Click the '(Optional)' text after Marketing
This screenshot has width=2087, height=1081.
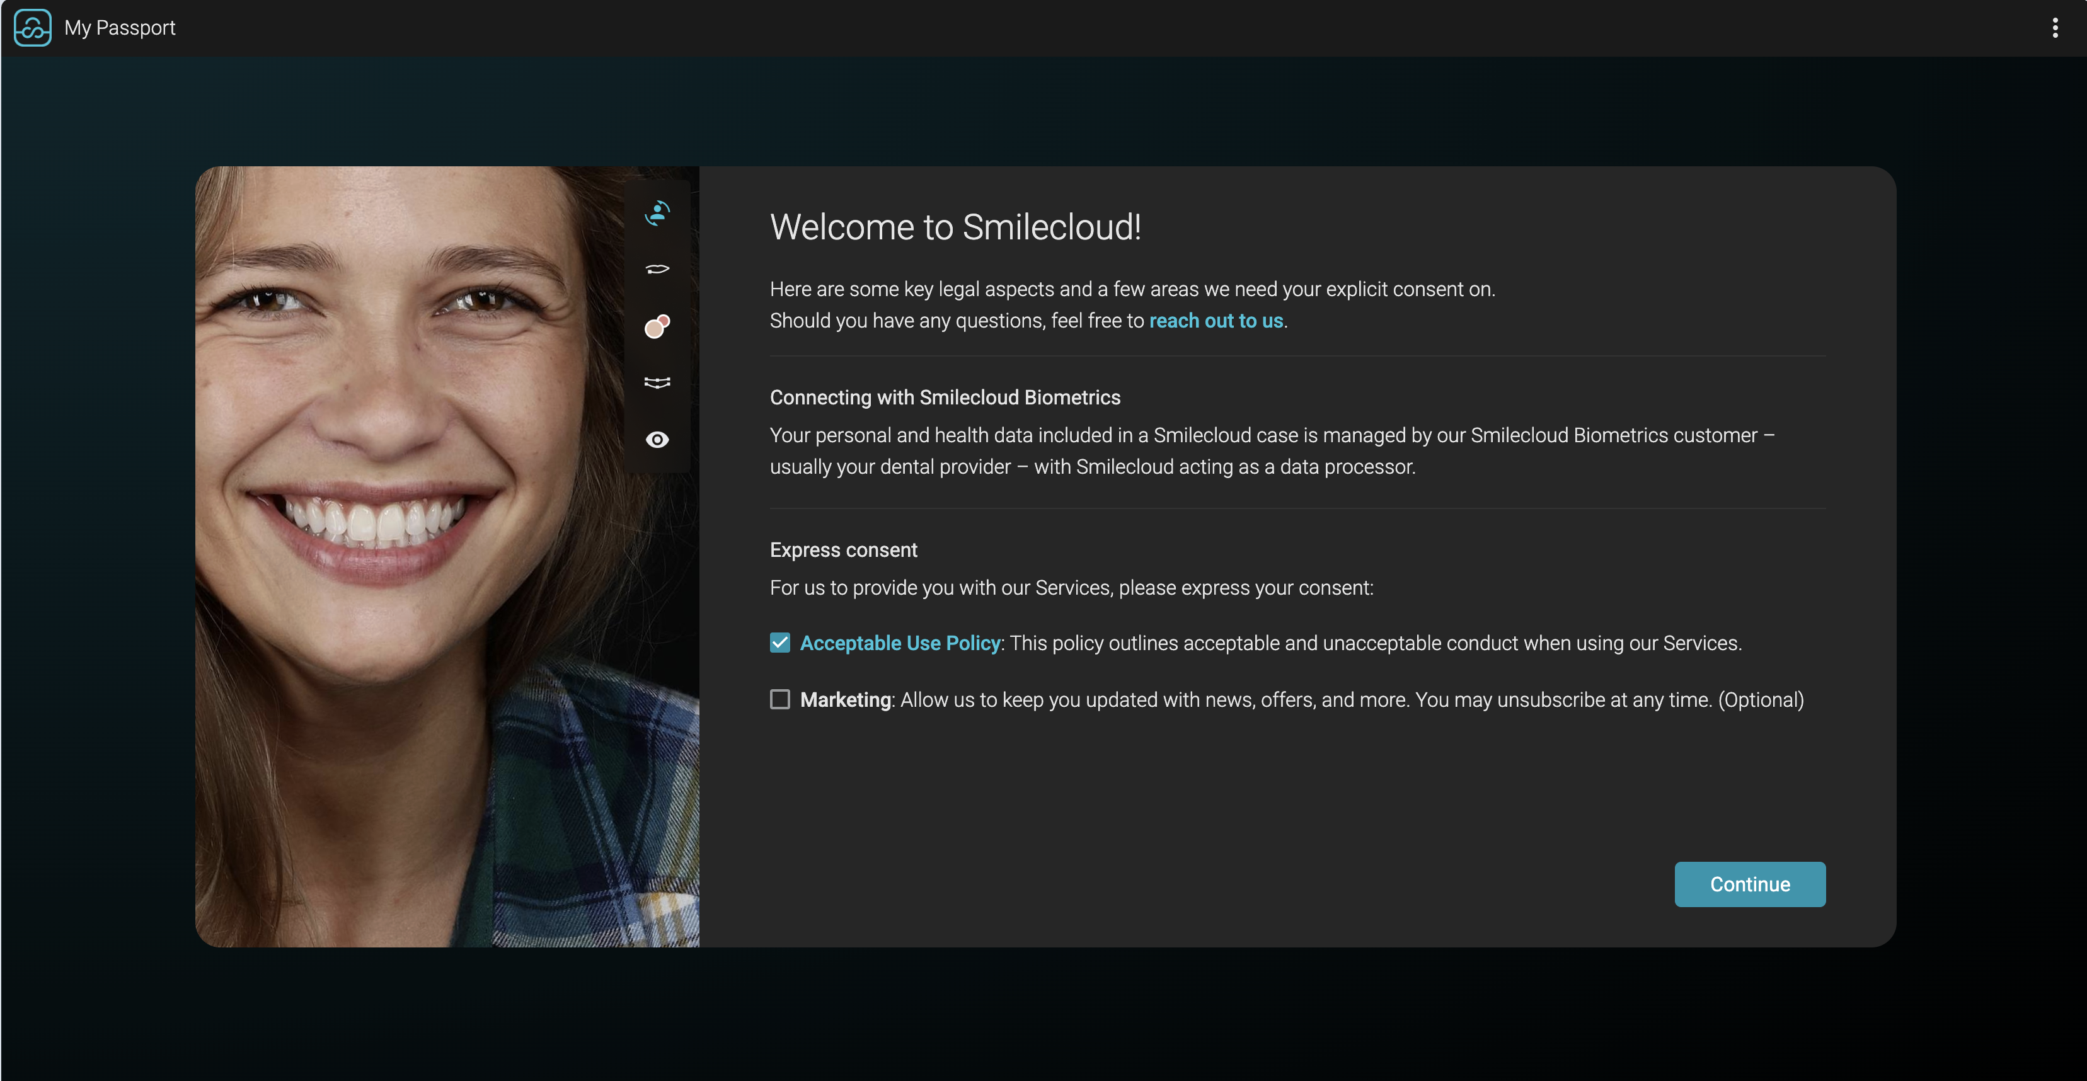click(1761, 700)
